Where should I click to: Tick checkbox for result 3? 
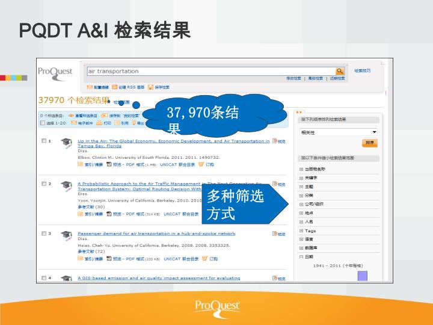point(44,234)
